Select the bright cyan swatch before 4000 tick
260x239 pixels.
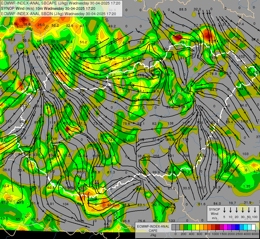point(245,227)
